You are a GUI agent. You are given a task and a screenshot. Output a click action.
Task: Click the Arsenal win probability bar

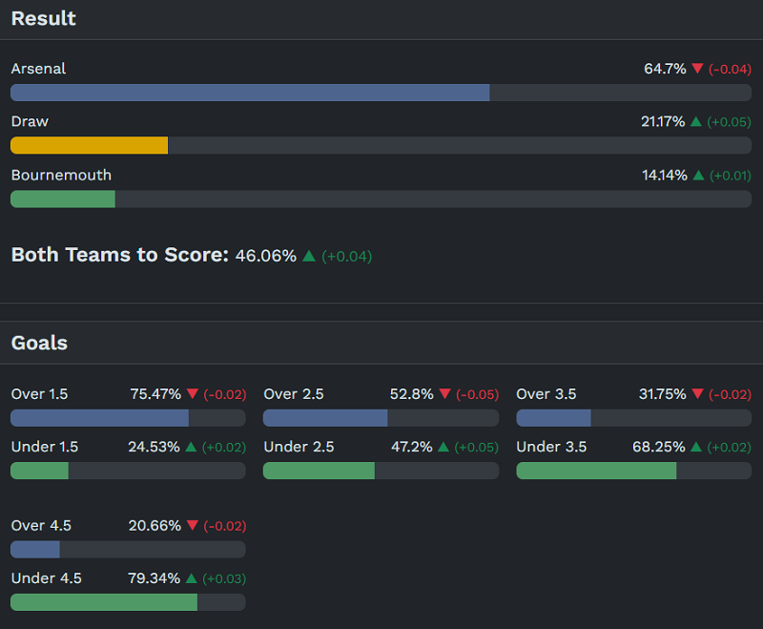click(x=250, y=93)
